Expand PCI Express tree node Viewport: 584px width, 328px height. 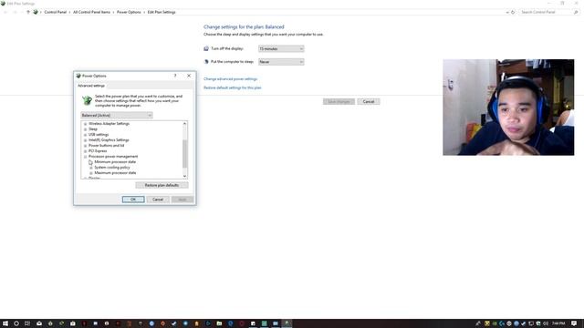pos(85,151)
